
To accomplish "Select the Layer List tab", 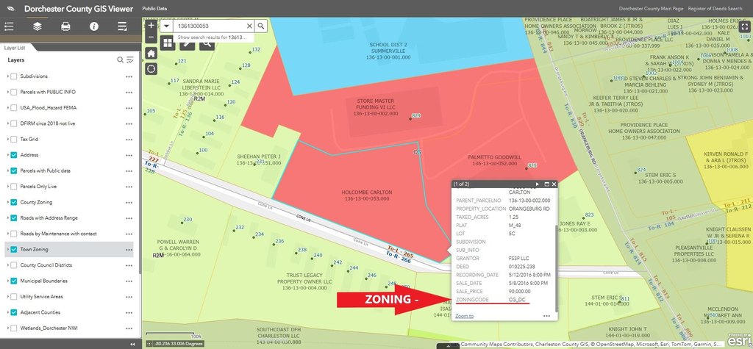I will 15,48.
